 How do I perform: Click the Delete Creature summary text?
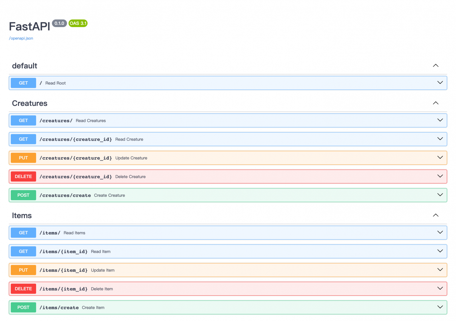coord(131,177)
